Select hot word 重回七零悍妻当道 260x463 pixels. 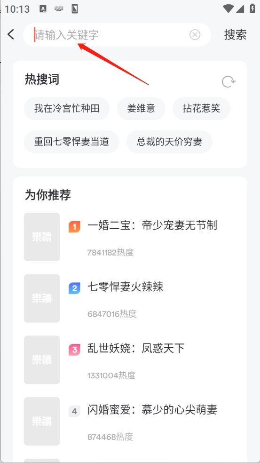(71, 142)
